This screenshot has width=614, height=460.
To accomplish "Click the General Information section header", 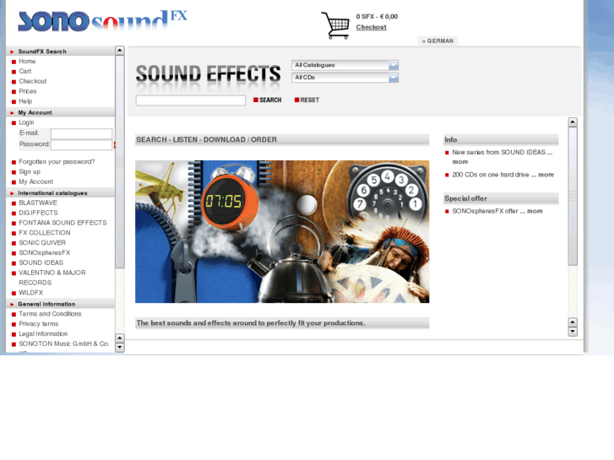I will (x=60, y=304).
